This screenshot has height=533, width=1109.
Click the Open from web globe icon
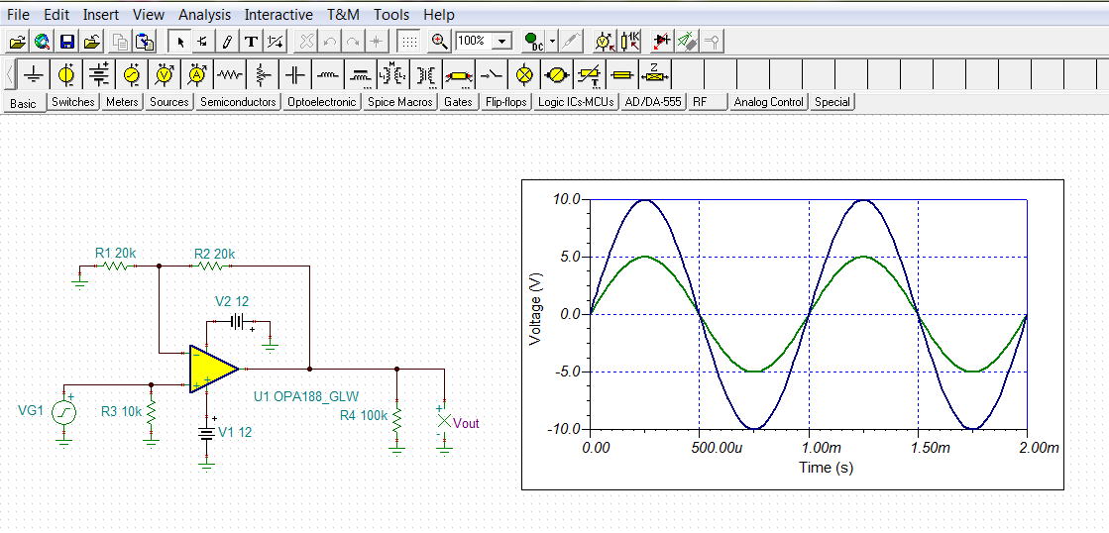(43, 42)
